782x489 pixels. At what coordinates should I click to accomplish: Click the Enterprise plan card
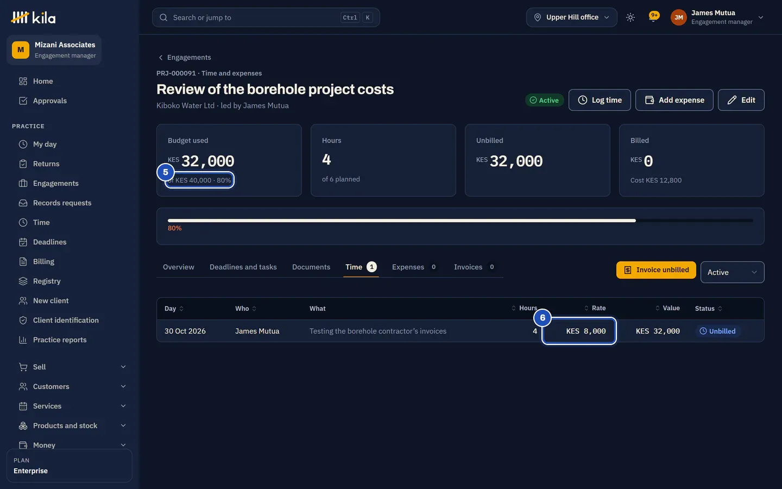70,466
